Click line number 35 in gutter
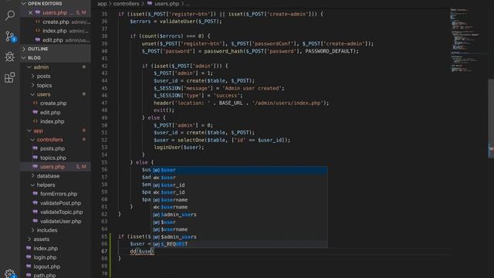Screen dimensions: 494x278 (104, 14)
